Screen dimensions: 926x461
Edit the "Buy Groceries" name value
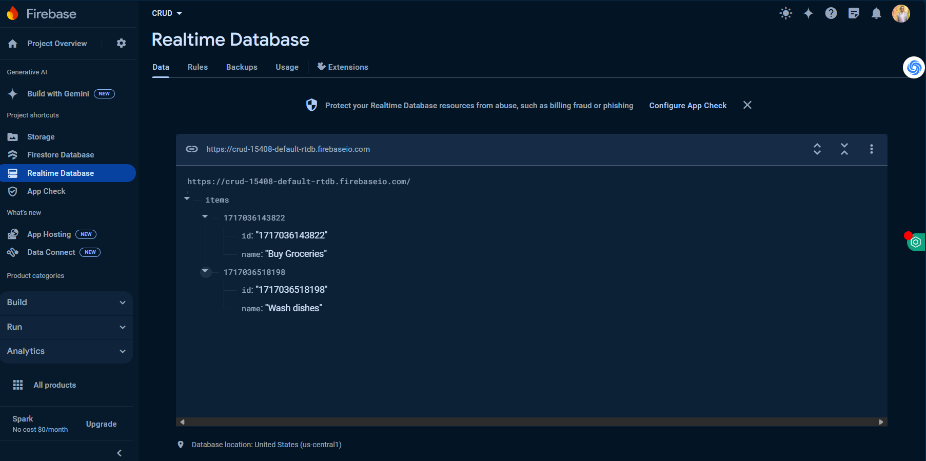coord(296,254)
